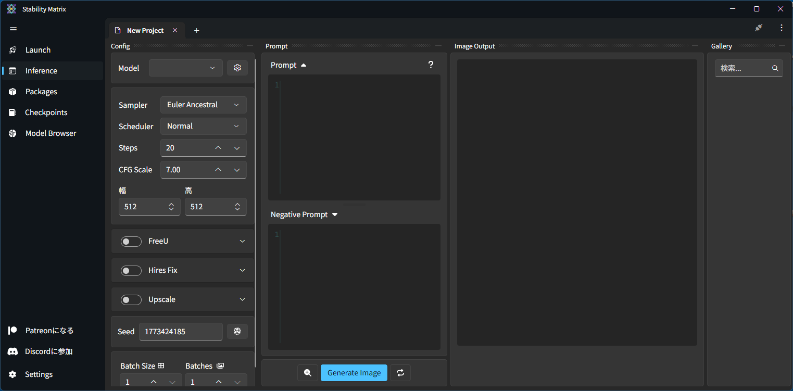Enable the FreeU toggle
This screenshot has height=391, width=793.
click(131, 241)
